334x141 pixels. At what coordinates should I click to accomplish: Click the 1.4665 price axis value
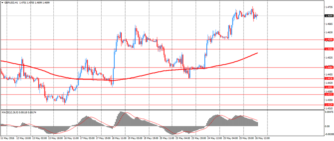[328, 24]
